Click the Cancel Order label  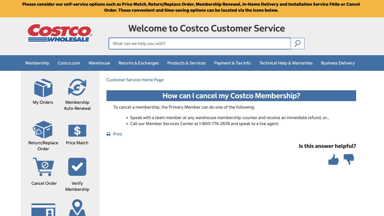44,183
